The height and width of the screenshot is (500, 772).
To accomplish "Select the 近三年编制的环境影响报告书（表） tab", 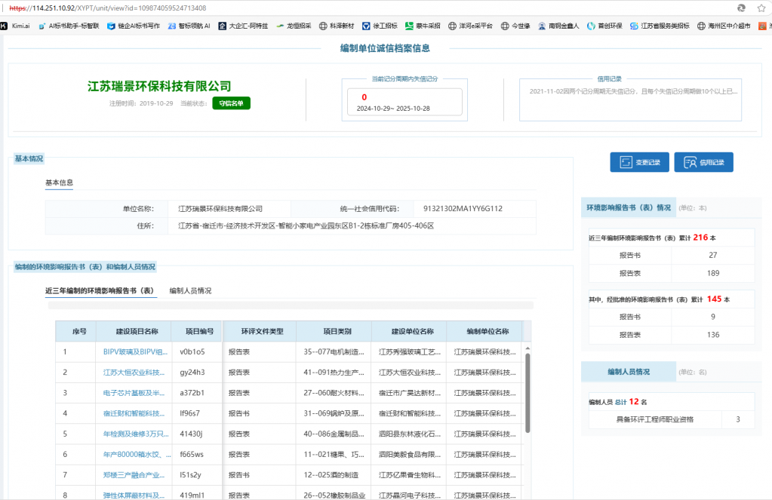I will (100, 291).
